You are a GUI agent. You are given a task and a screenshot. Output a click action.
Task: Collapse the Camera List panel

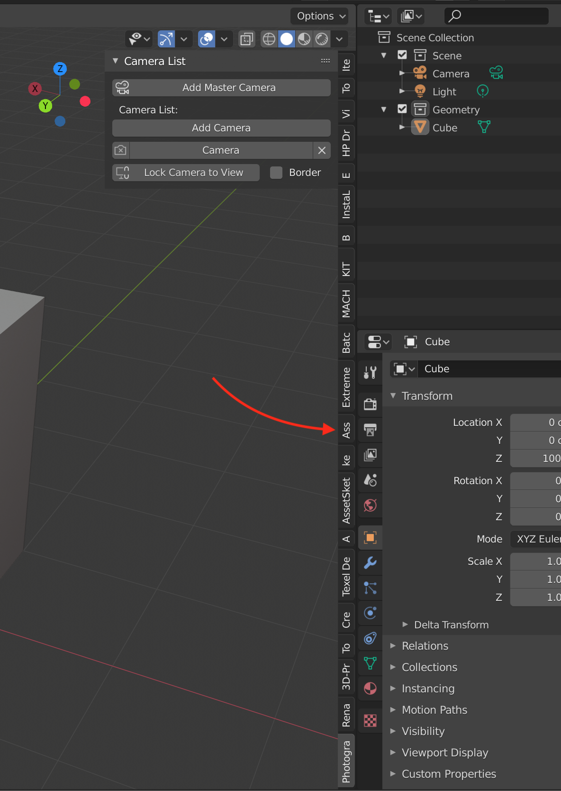click(x=115, y=61)
